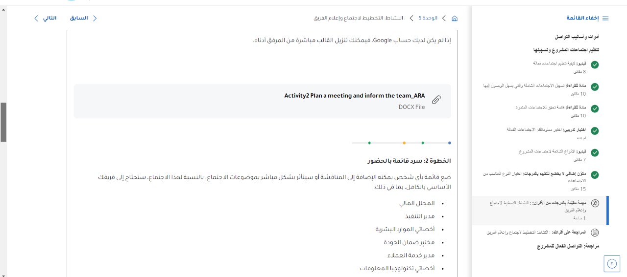Open الوحدة 5 breadcrumb link
The width and height of the screenshot is (627, 277).
point(428,18)
